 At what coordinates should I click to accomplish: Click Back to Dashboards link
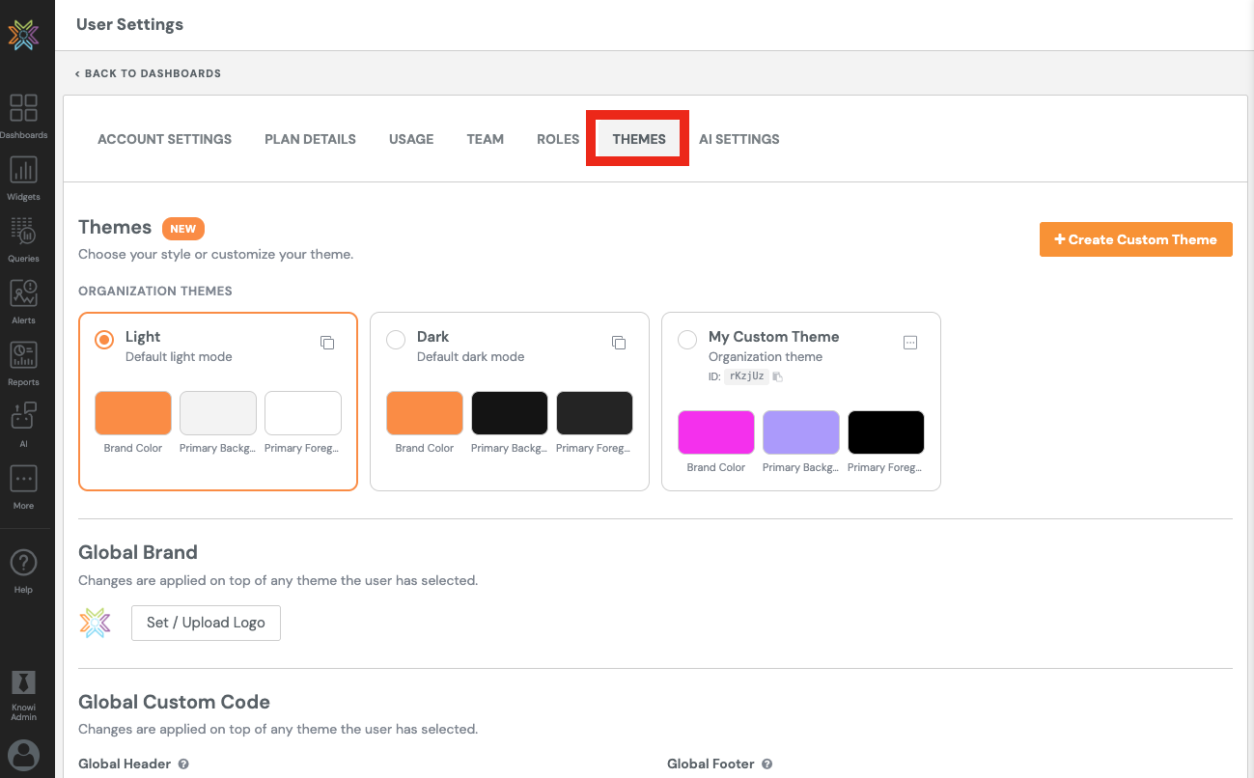(x=148, y=73)
